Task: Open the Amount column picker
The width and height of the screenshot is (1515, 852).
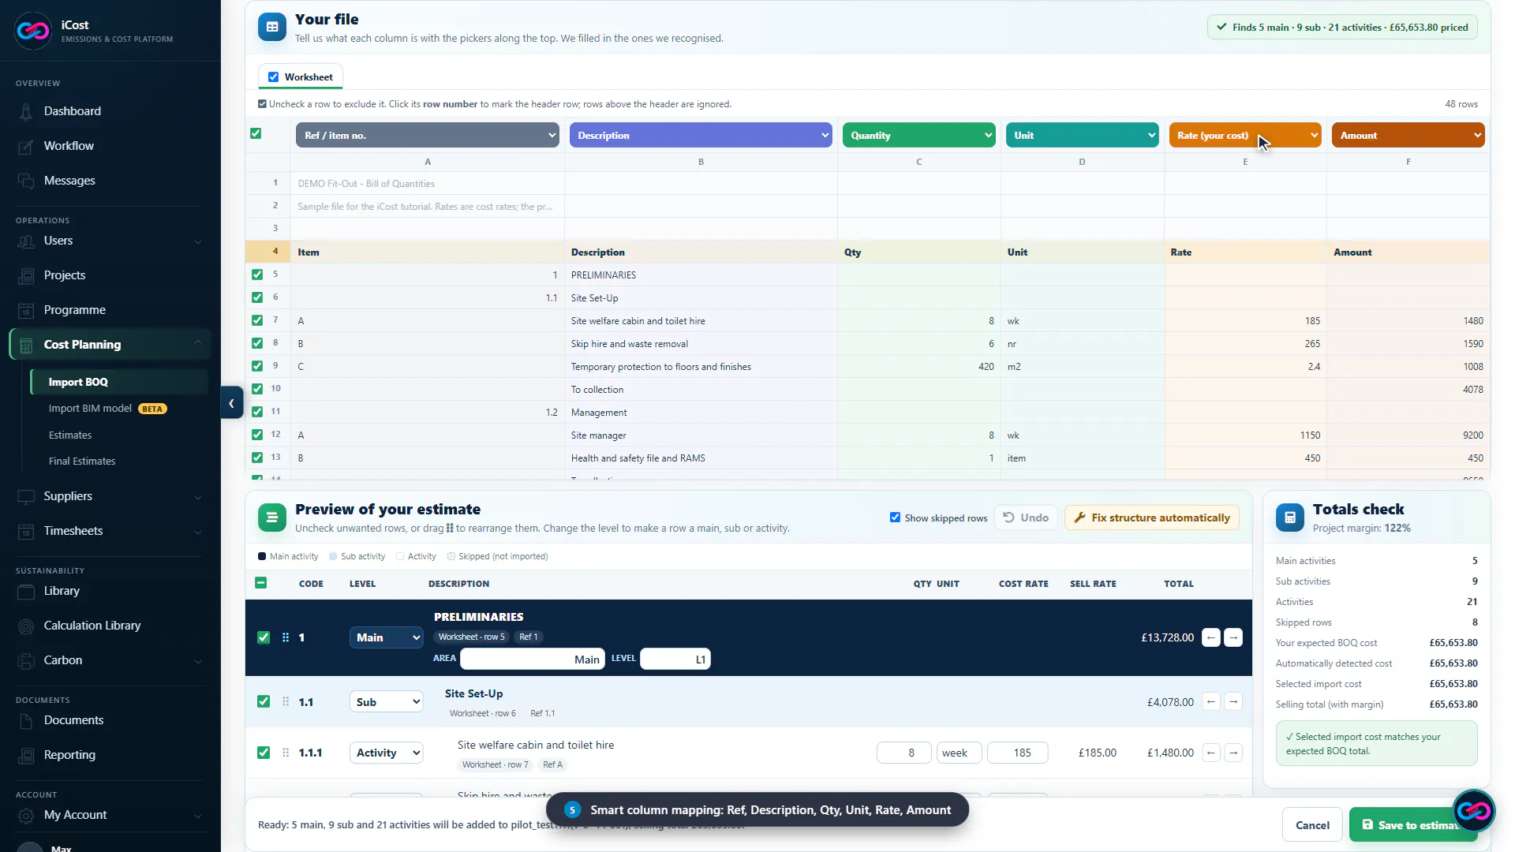Action: (1408, 135)
